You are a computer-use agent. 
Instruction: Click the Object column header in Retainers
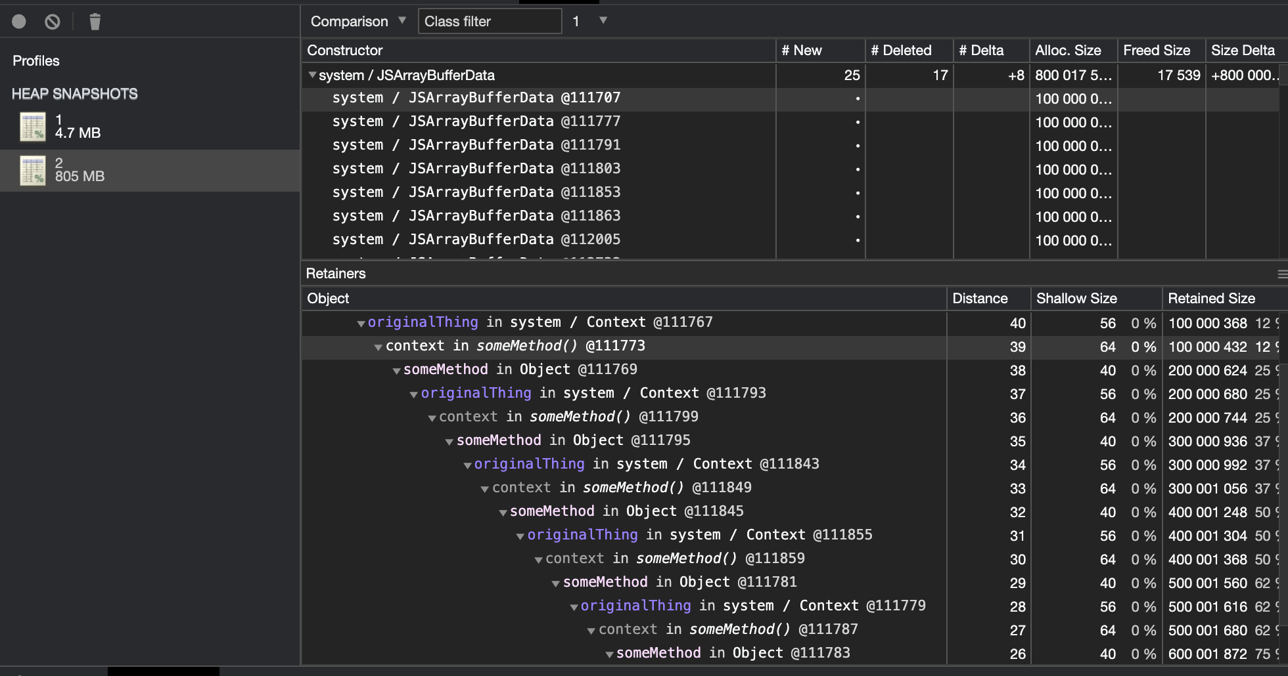point(624,299)
